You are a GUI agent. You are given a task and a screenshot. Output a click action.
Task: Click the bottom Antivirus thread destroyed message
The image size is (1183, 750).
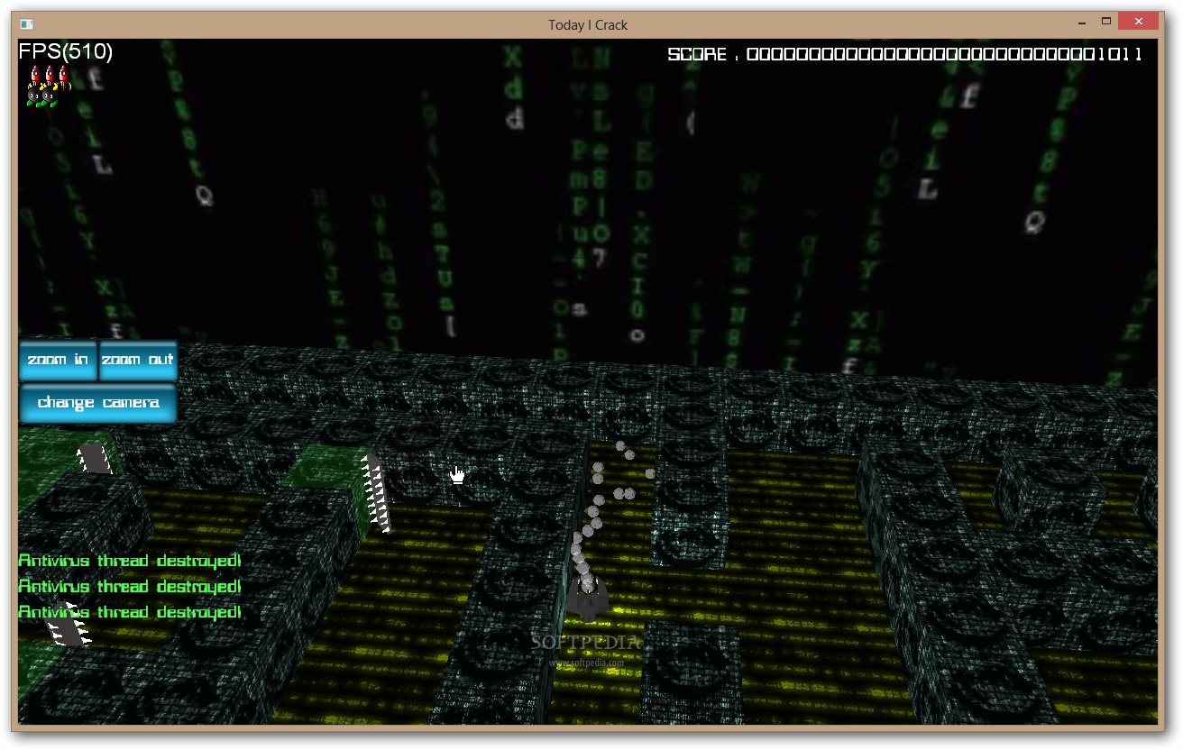click(x=130, y=612)
